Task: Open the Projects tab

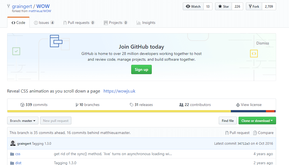Action: click(116, 23)
